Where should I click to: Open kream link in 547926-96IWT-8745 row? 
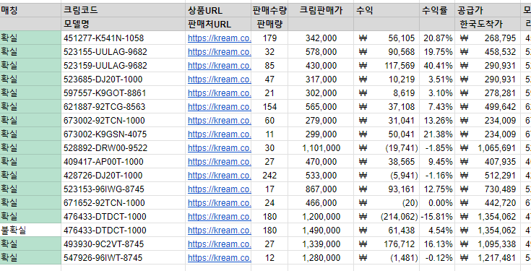[220, 258]
